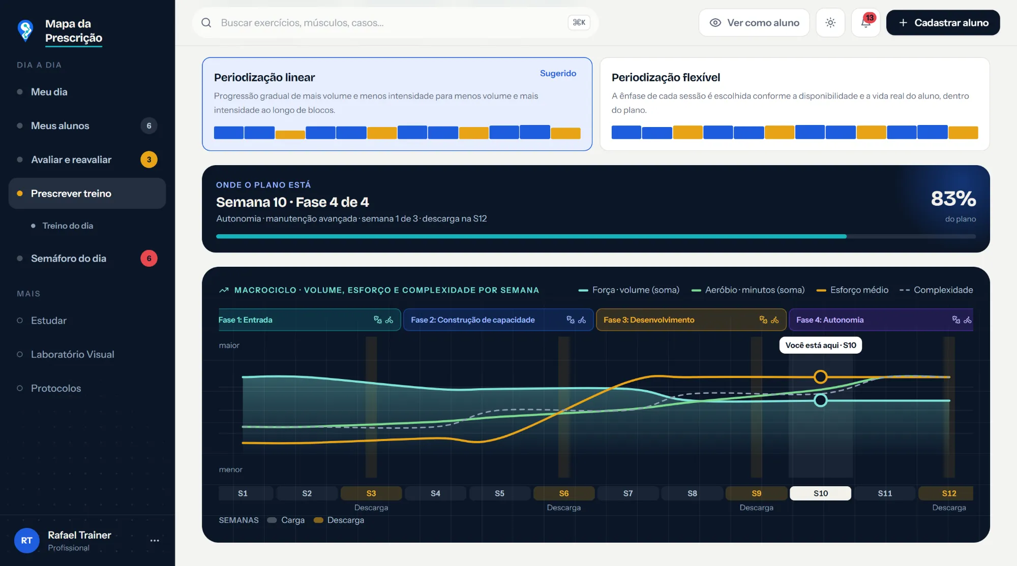Toggle the Força · volume legend series
Image resolution: width=1017 pixels, height=566 pixels.
pyautogui.click(x=629, y=290)
